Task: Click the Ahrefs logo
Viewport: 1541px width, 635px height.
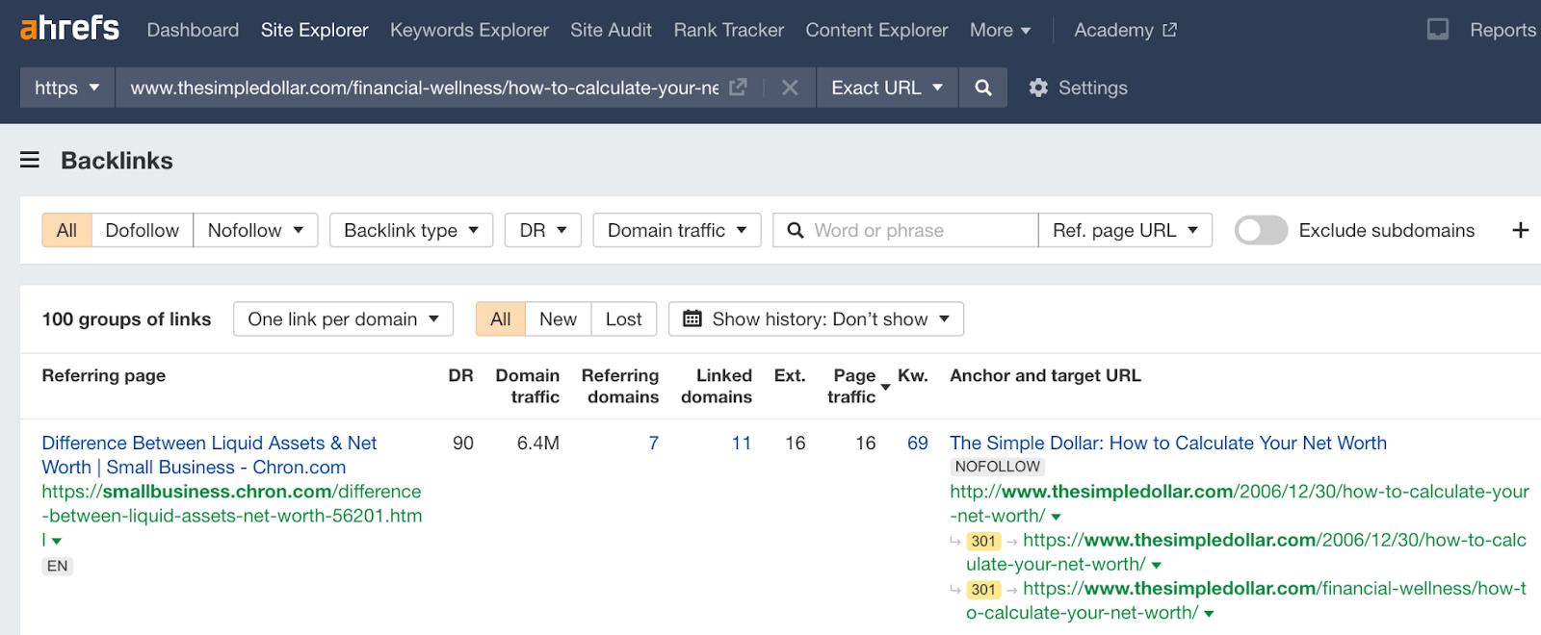Action: (x=69, y=29)
